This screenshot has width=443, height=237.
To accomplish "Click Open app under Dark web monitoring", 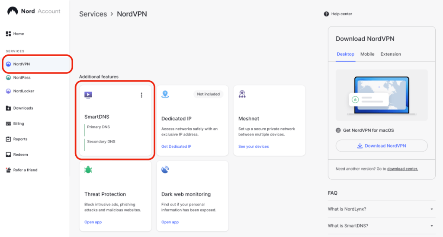I will (x=170, y=222).
